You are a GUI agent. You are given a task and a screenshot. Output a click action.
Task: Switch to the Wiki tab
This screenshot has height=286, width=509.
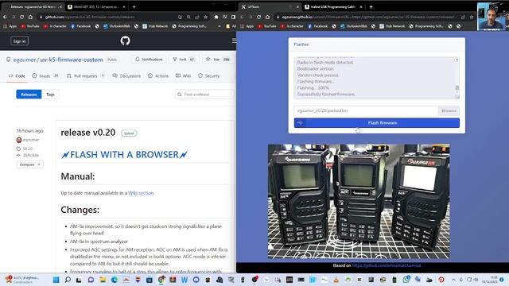pos(183,75)
